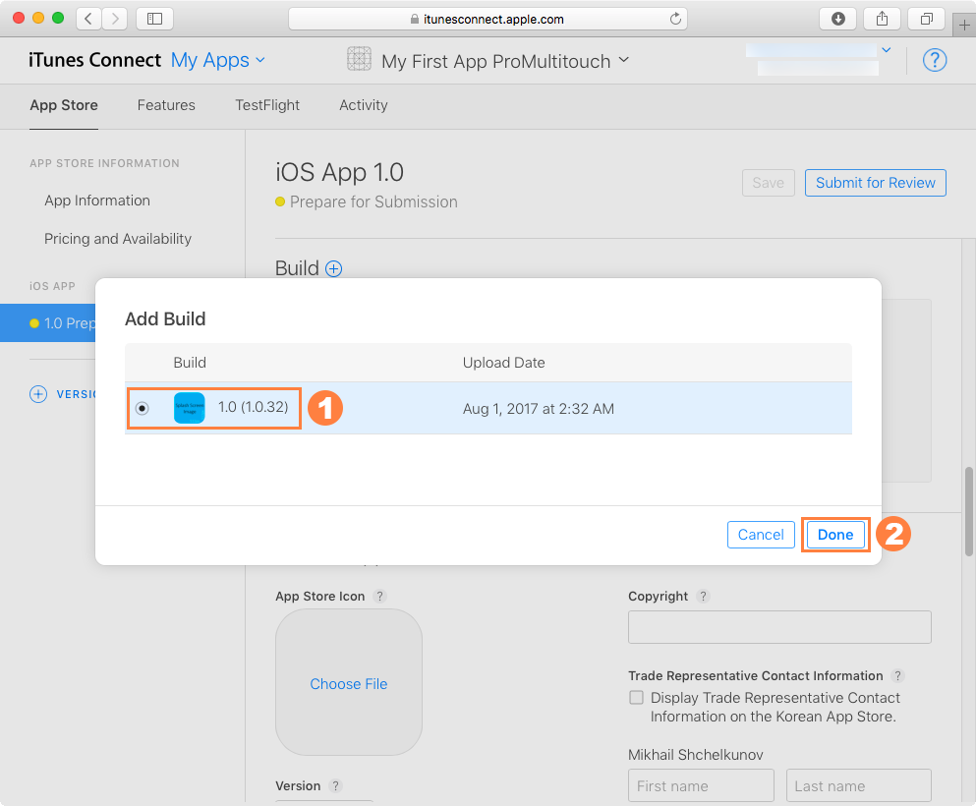Click the Upload Date column header

[x=503, y=363]
